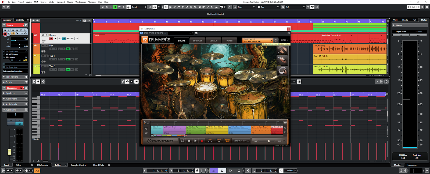This screenshot has height=174, width=430.
Task: Zoom in on EZdrummer song track
Action: (x=285, y=128)
